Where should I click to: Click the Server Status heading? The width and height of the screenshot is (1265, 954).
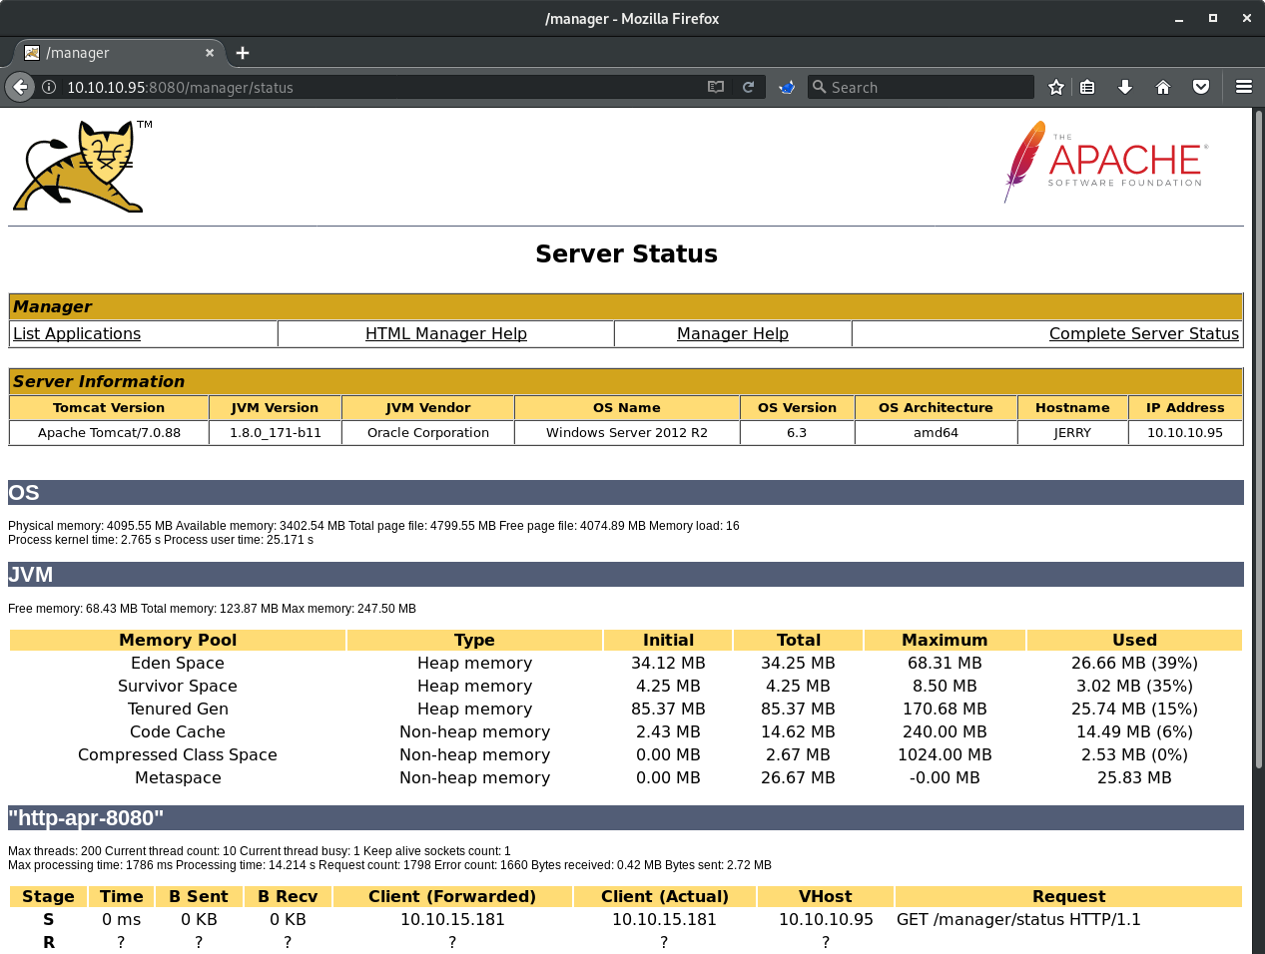[x=626, y=253]
